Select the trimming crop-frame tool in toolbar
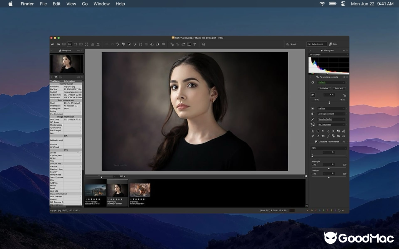399x249 pixels. pos(140,44)
